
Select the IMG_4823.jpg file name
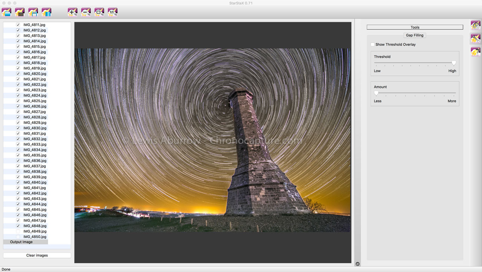coord(35,90)
